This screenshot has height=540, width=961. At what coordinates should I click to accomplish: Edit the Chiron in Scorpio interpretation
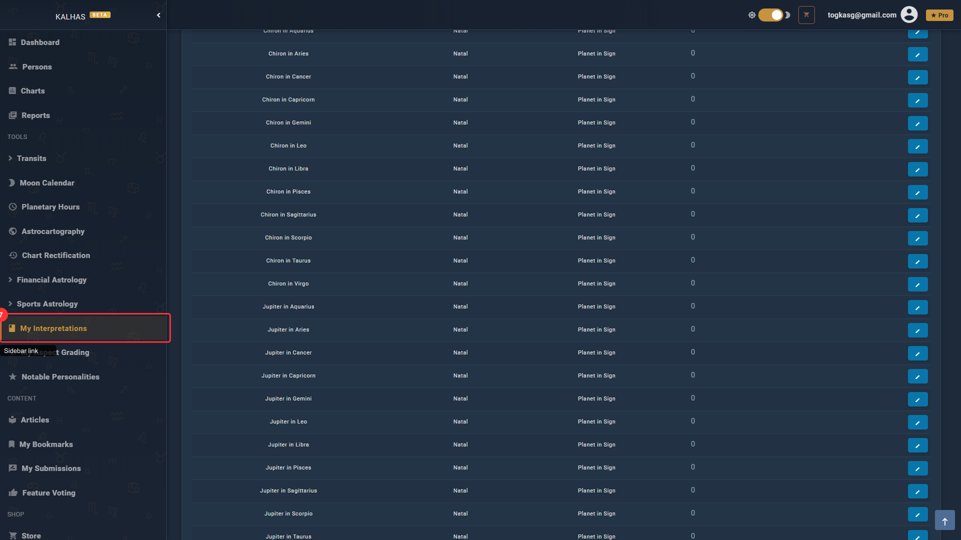[x=917, y=238]
